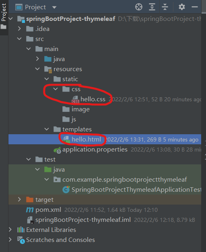This screenshot has height=252, width=206.
Task: Click the Select Opened File locate icon
Action: [139, 7]
